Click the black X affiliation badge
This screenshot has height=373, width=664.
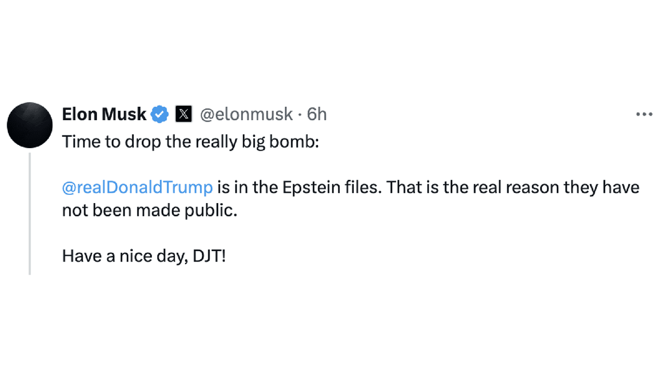point(184,114)
